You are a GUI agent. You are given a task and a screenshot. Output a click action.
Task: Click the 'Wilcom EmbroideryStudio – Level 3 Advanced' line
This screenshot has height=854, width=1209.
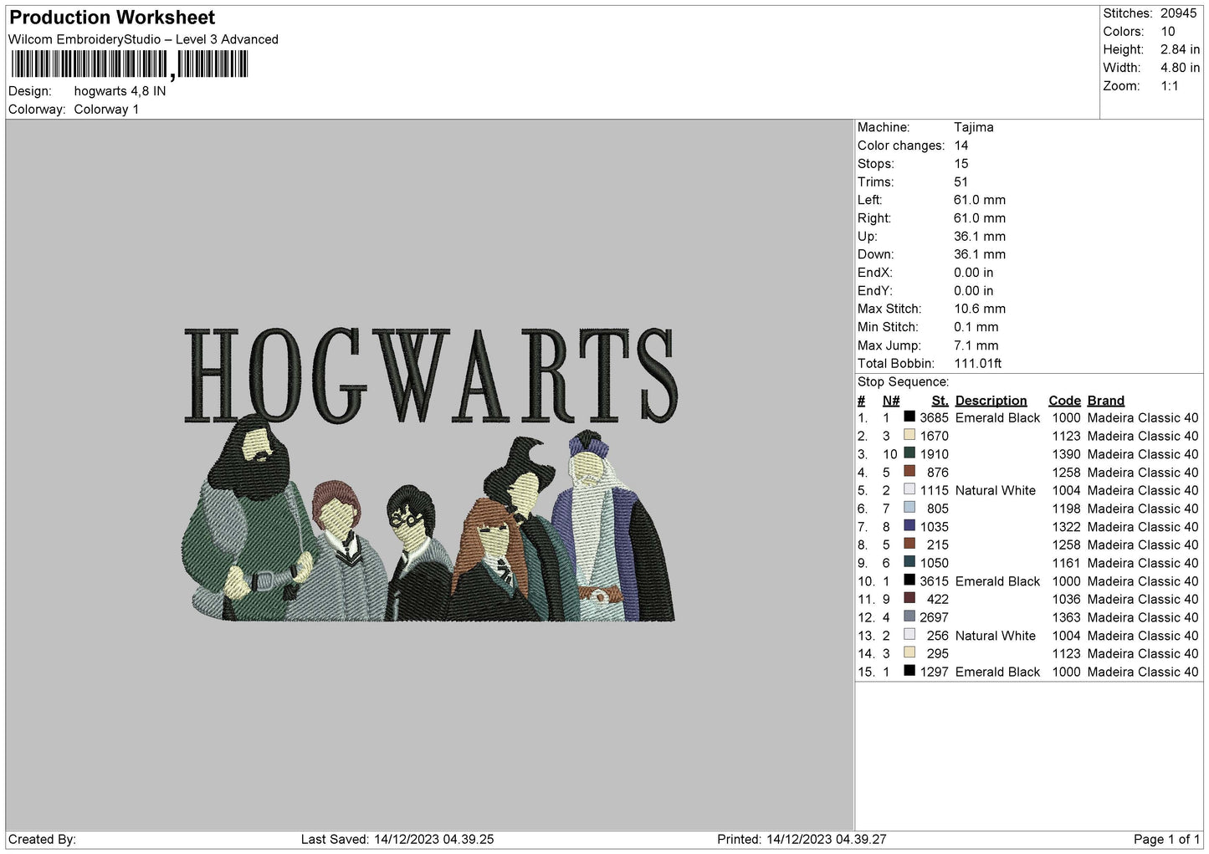click(x=143, y=39)
